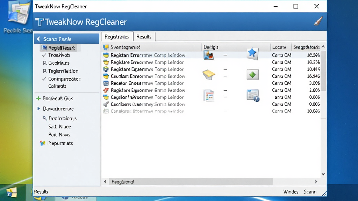Click the horizontal scrollbar left arrow
The height and width of the screenshot is (201, 358).
[105, 181]
